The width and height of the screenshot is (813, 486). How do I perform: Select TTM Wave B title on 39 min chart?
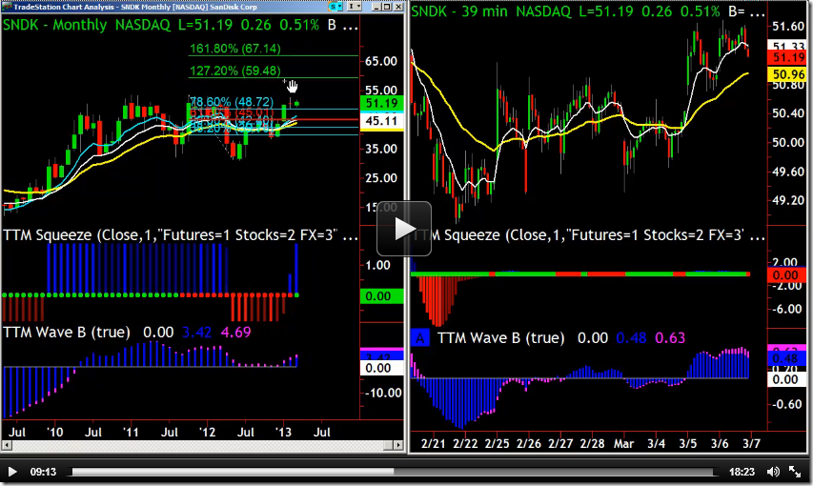pos(501,338)
